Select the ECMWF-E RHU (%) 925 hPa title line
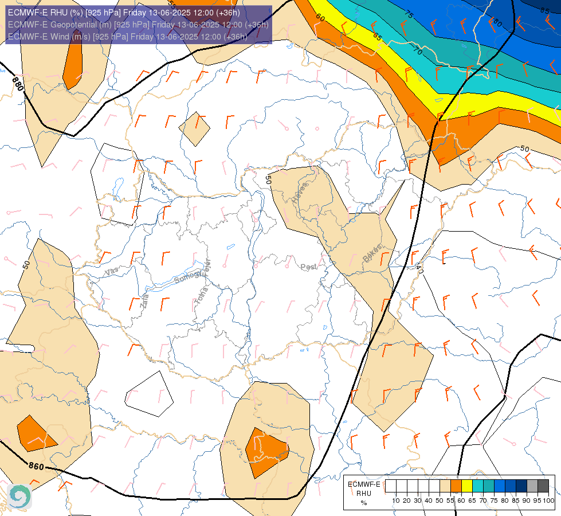561x516 pixels. [x=124, y=13]
